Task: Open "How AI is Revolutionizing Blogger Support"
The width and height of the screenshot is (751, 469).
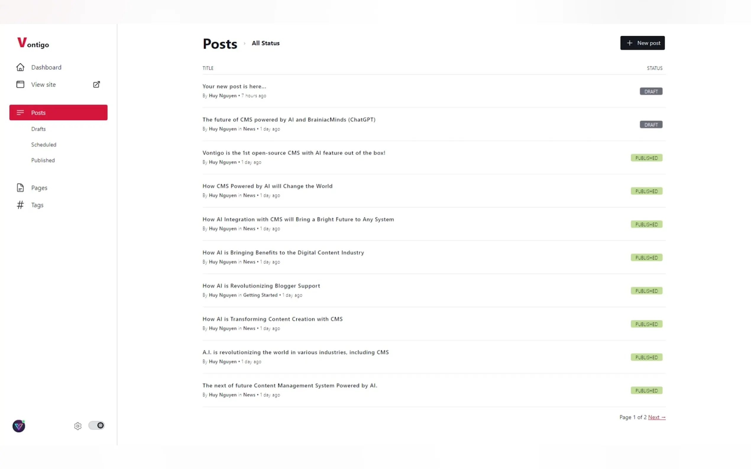Action: [x=261, y=286]
